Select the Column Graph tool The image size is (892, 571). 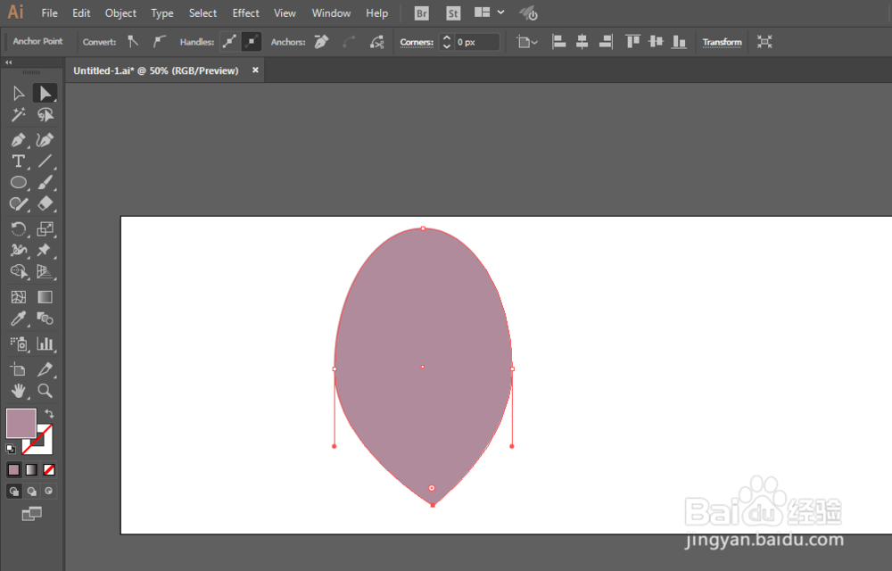pos(45,343)
